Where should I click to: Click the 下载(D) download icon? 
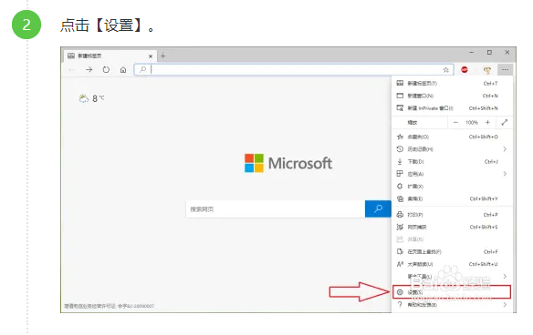pos(400,161)
